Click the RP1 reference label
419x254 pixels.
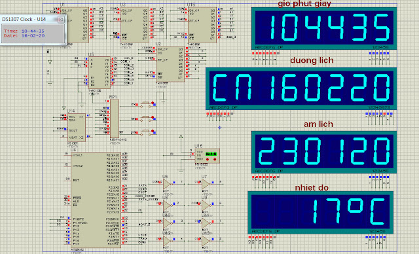(113, 97)
